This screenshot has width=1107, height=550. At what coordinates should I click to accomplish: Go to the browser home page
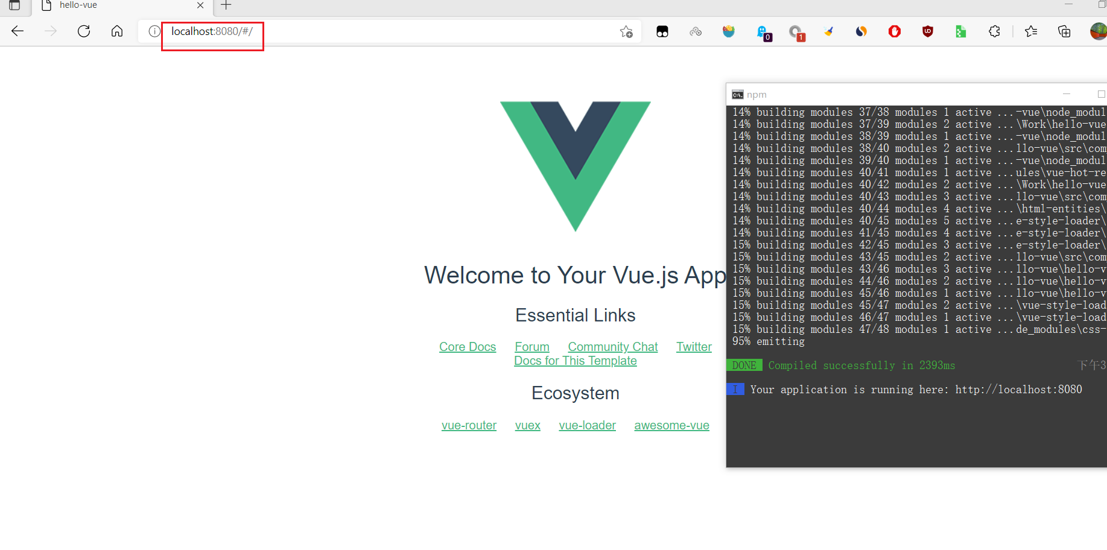(117, 31)
